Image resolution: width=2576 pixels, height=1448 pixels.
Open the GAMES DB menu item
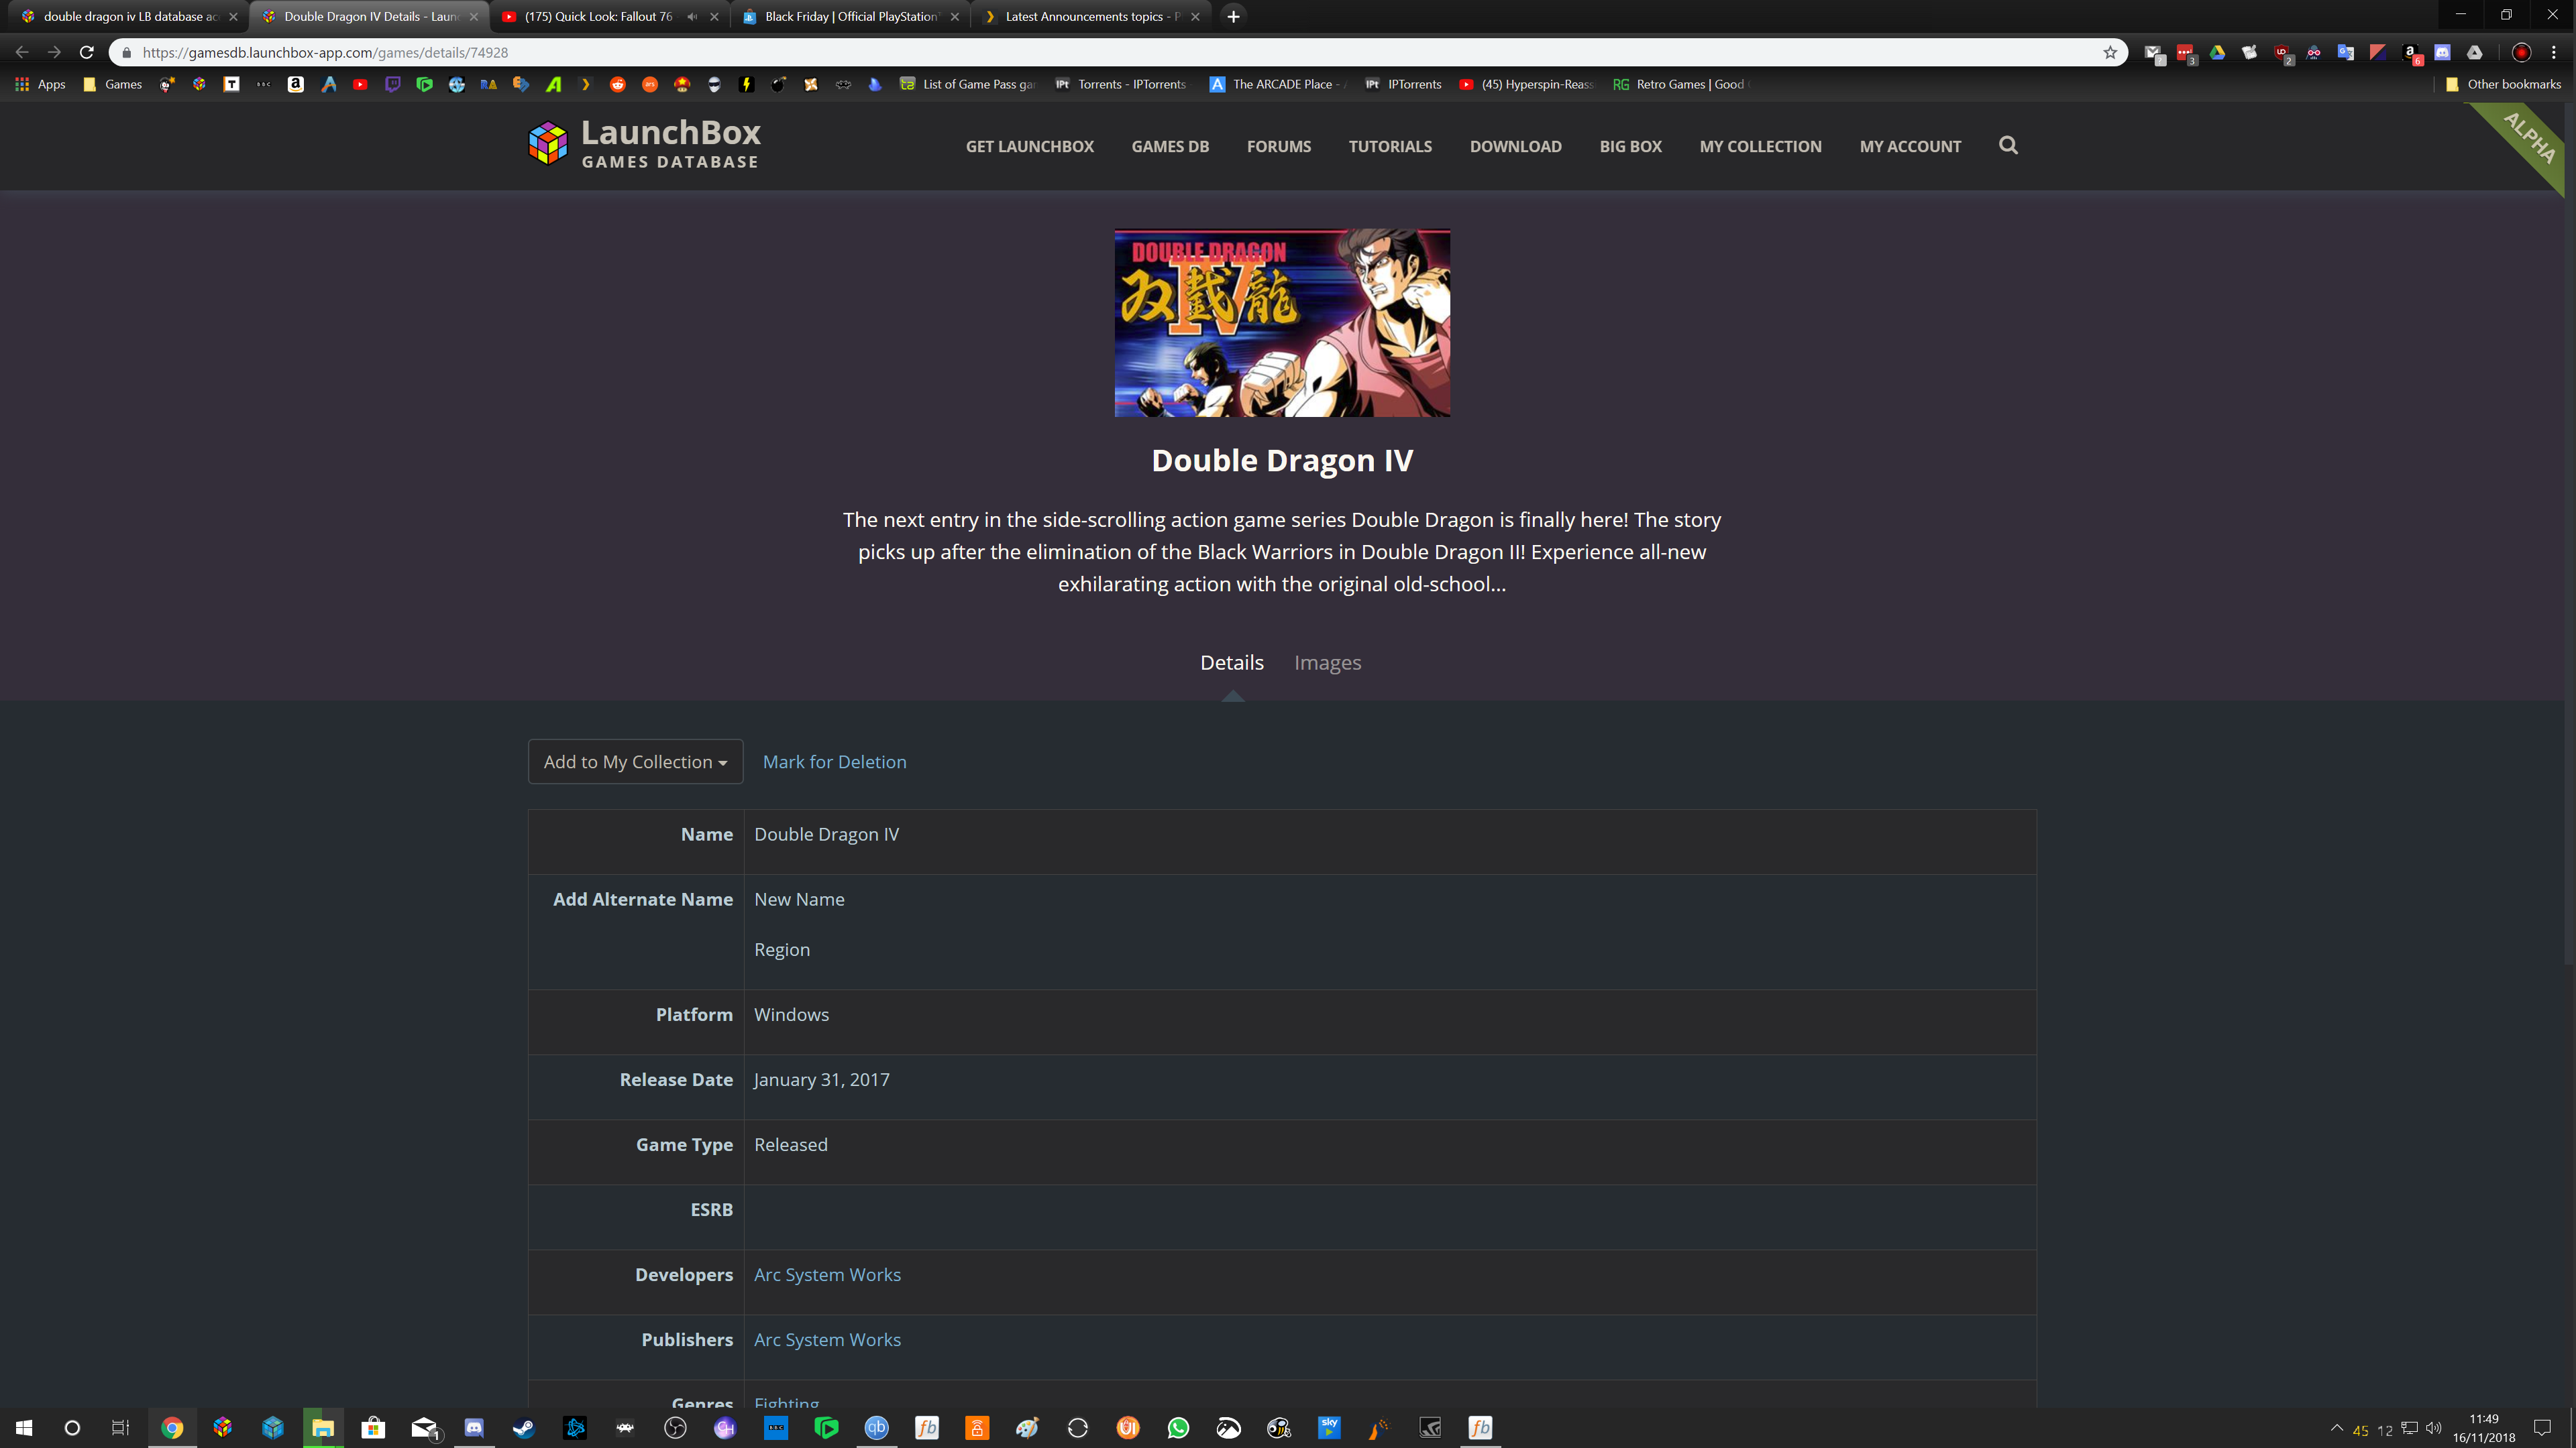(1170, 146)
